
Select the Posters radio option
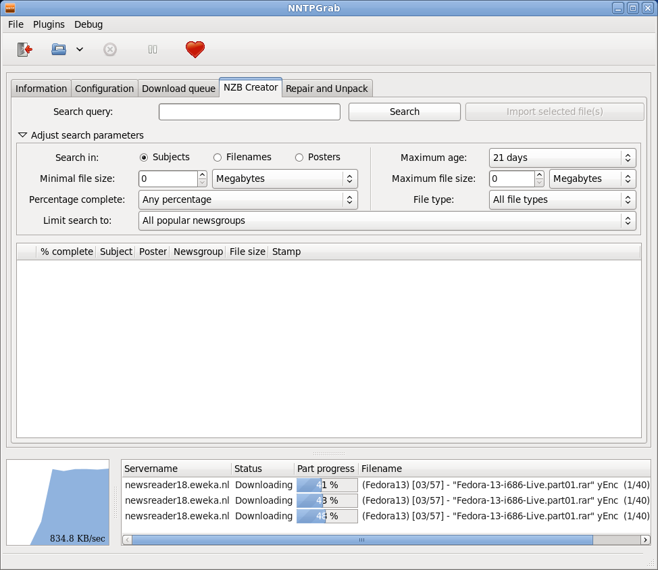299,158
